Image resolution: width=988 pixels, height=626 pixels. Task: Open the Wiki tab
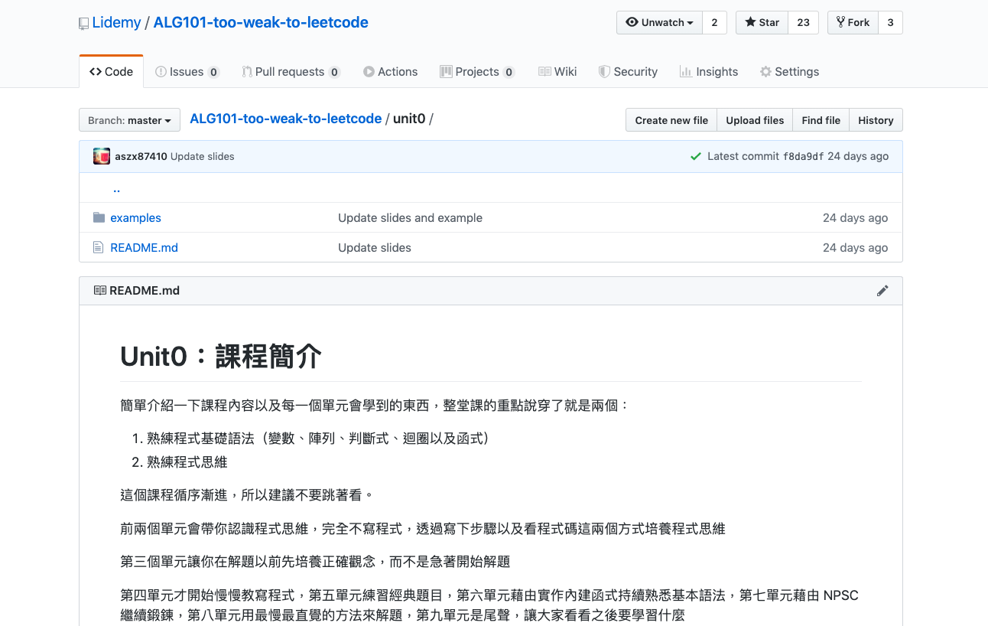click(x=557, y=71)
